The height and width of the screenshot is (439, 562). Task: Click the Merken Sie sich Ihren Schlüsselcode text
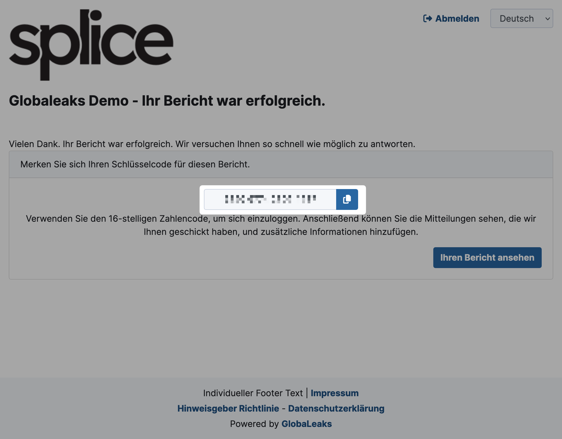(135, 164)
